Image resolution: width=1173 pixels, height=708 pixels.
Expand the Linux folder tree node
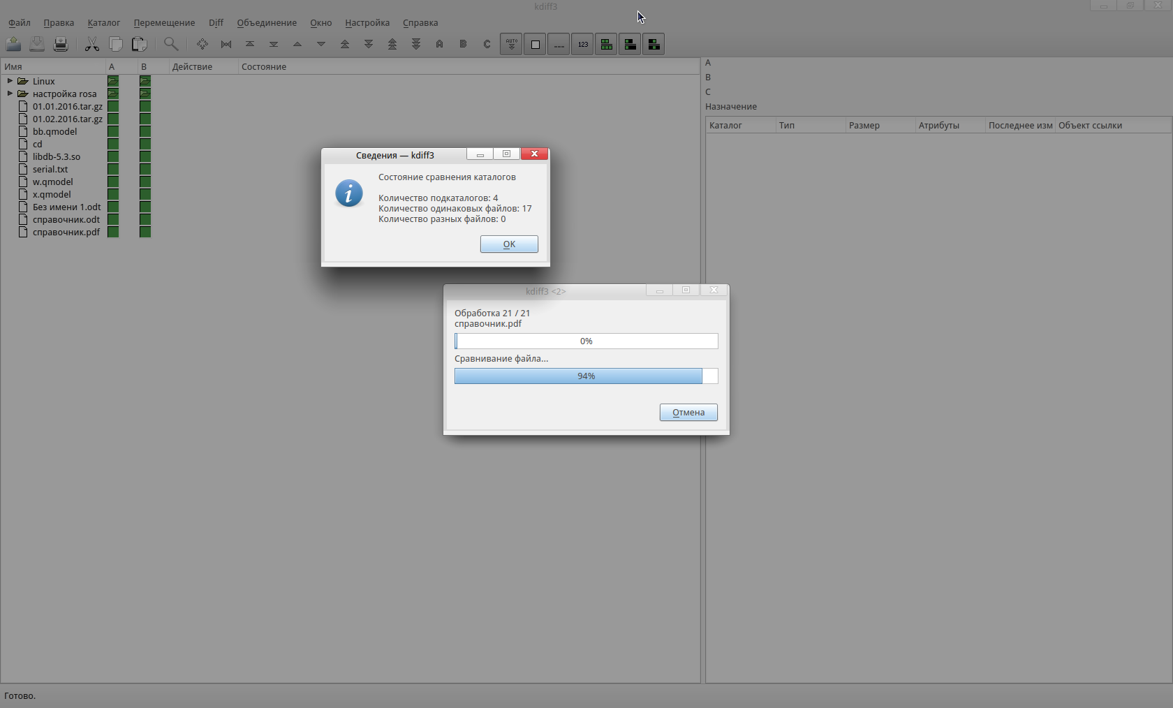point(10,81)
